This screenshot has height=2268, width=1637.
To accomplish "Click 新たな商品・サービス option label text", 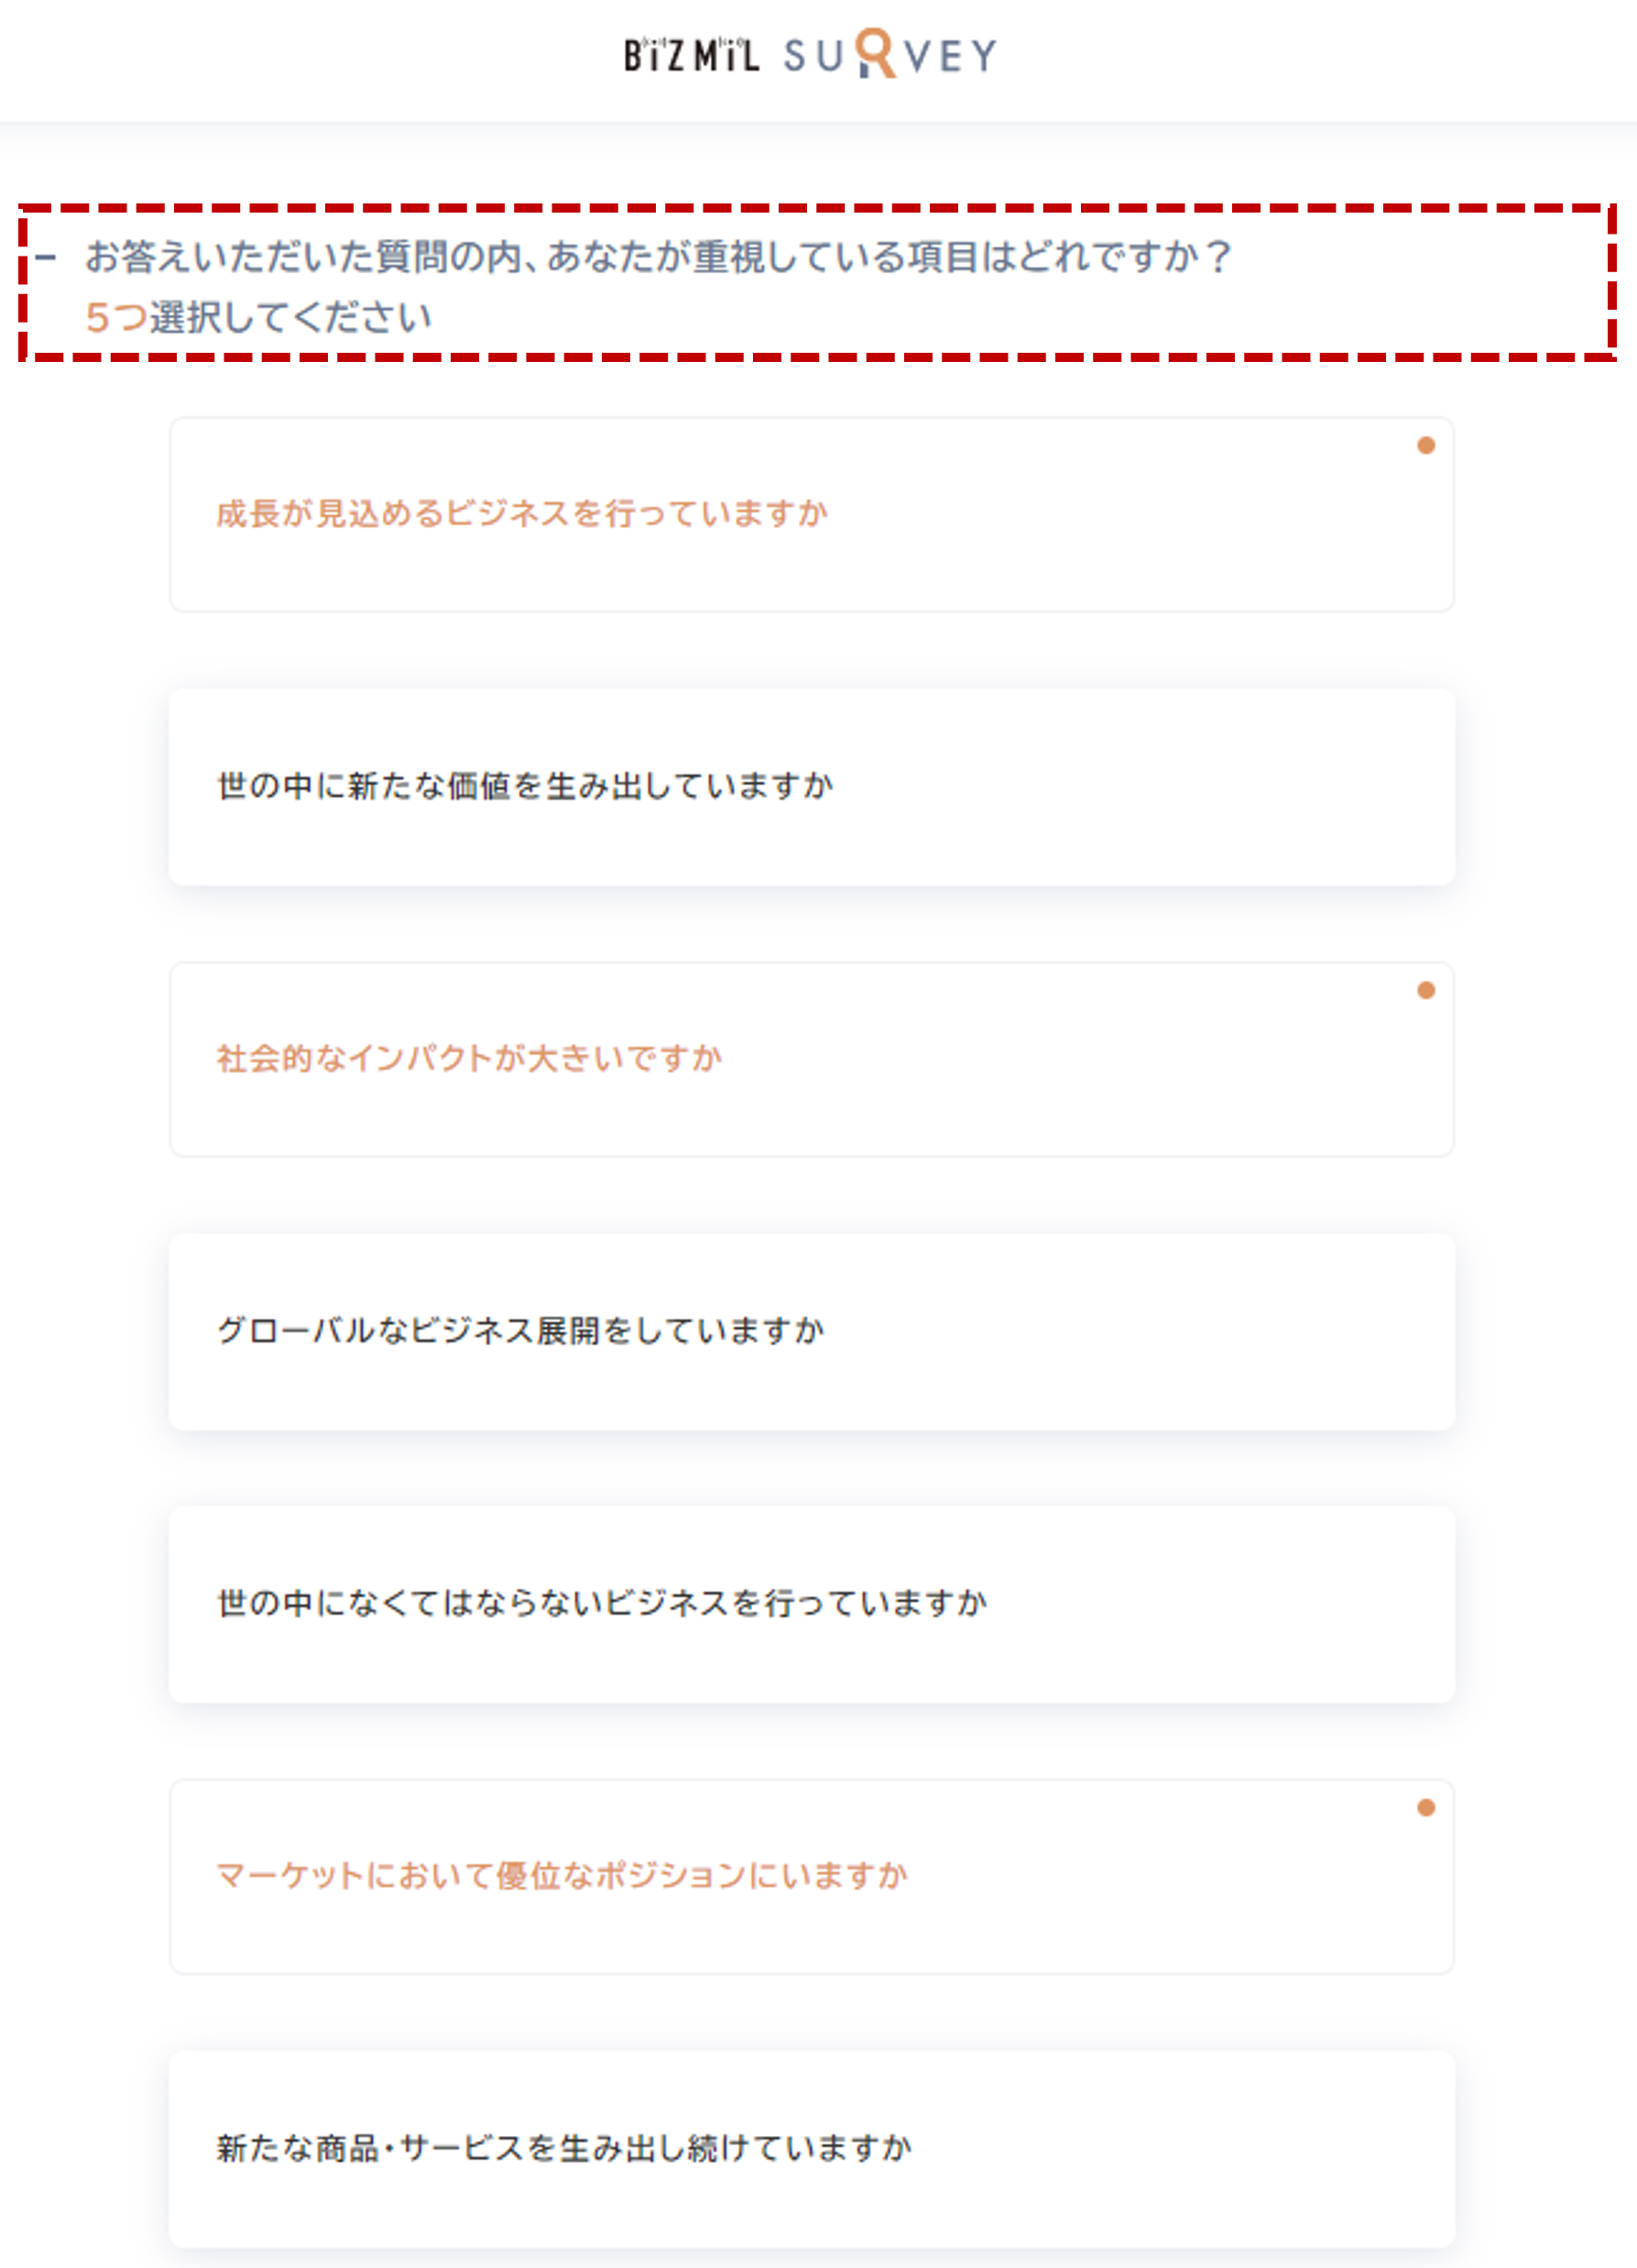I will 563,2148.
